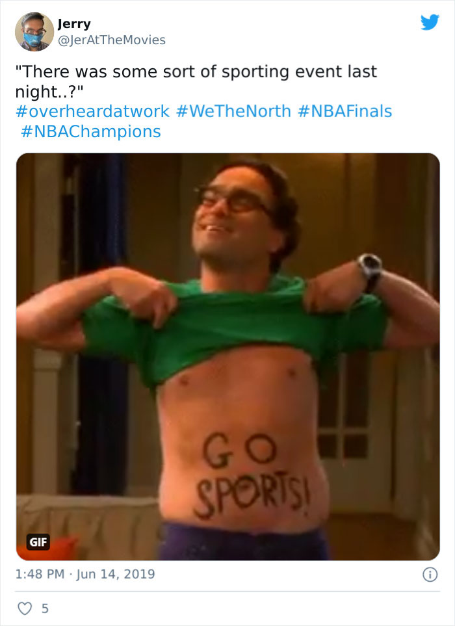Select the tweet text about sporting event
This screenshot has height=626, width=455.
(196, 81)
